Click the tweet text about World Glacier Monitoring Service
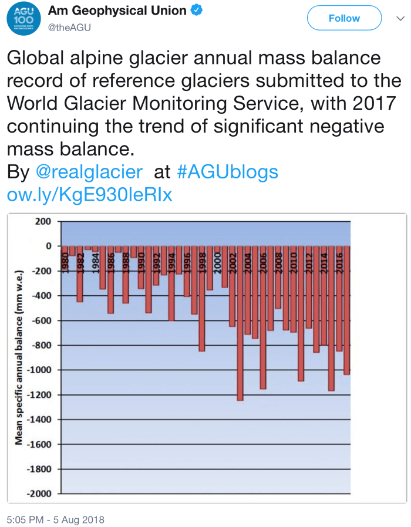 (x=194, y=103)
